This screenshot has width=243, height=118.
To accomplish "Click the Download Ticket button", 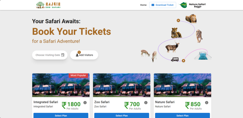I will pyautogui.click(x=163, y=5).
